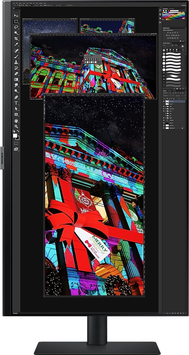Hide the highlighted top layer
Screen dimensions: 189x355
[164, 101]
